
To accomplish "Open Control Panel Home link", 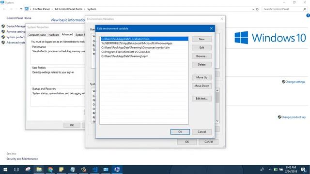I will (x=19, y=18).
